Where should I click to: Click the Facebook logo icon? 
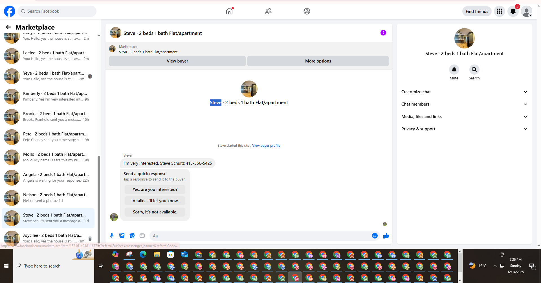click(x=10, y=11)
